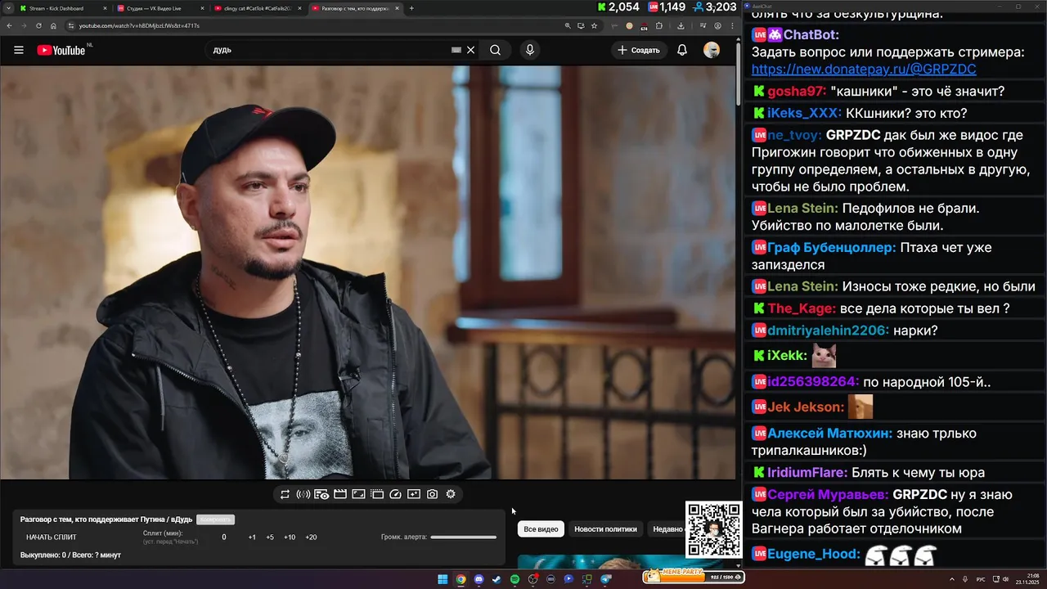This screenshot has height=589, width=1047.
Task: Add +10 minutes to split
Action: [290, 537]
